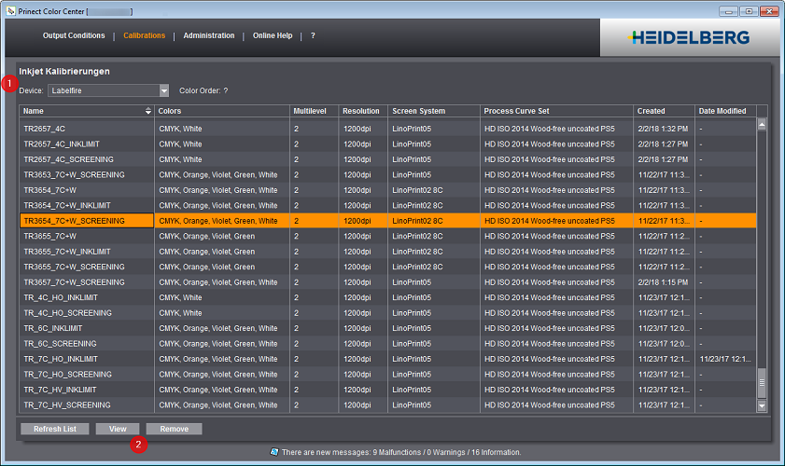The height and width of the screenshot is (466, 785).
Task: Click the Refresh List button
Action: tap(55, 429)
